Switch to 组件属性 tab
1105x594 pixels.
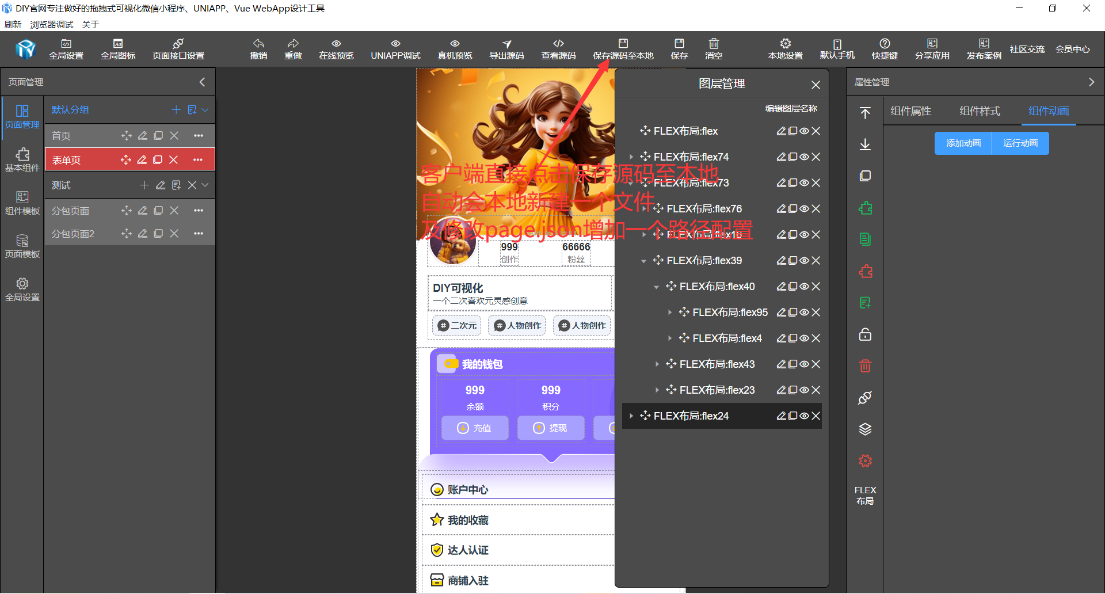tap(910, 111)
